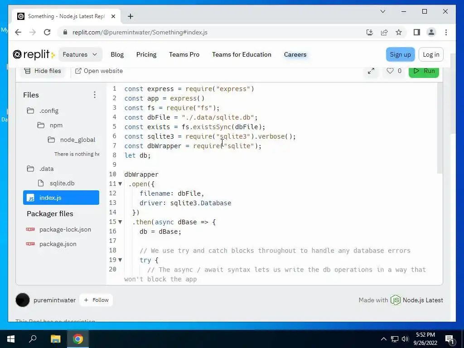Visit the Careers page
Viewport: 464px width, 348px height.
[x=295, y=54]
